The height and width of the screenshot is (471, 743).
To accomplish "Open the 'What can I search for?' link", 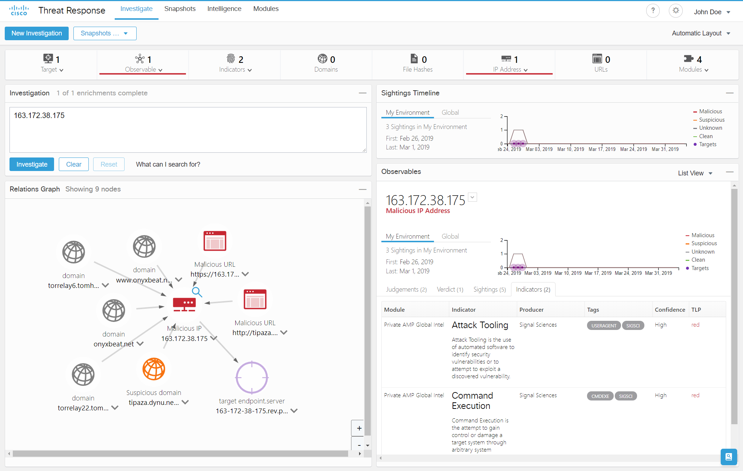I will click(x=168, y=164).
